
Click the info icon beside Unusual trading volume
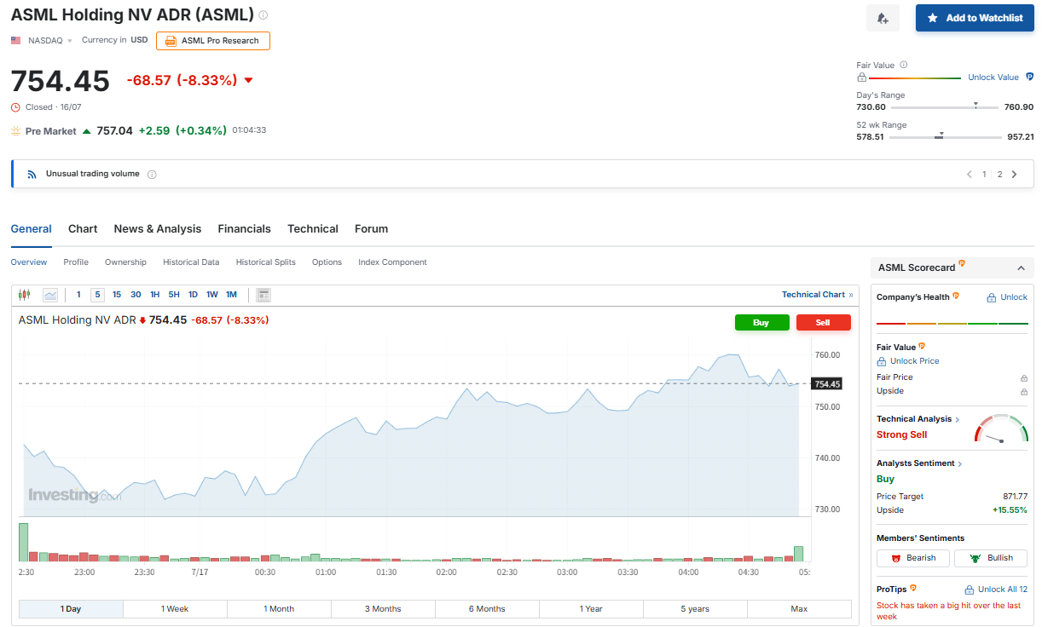(152, 174)
